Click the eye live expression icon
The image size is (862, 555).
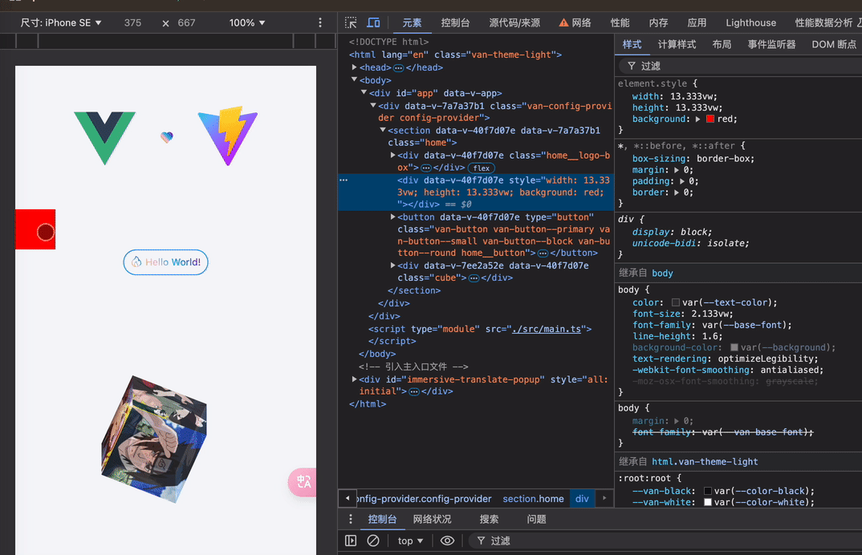pos(448,541)
